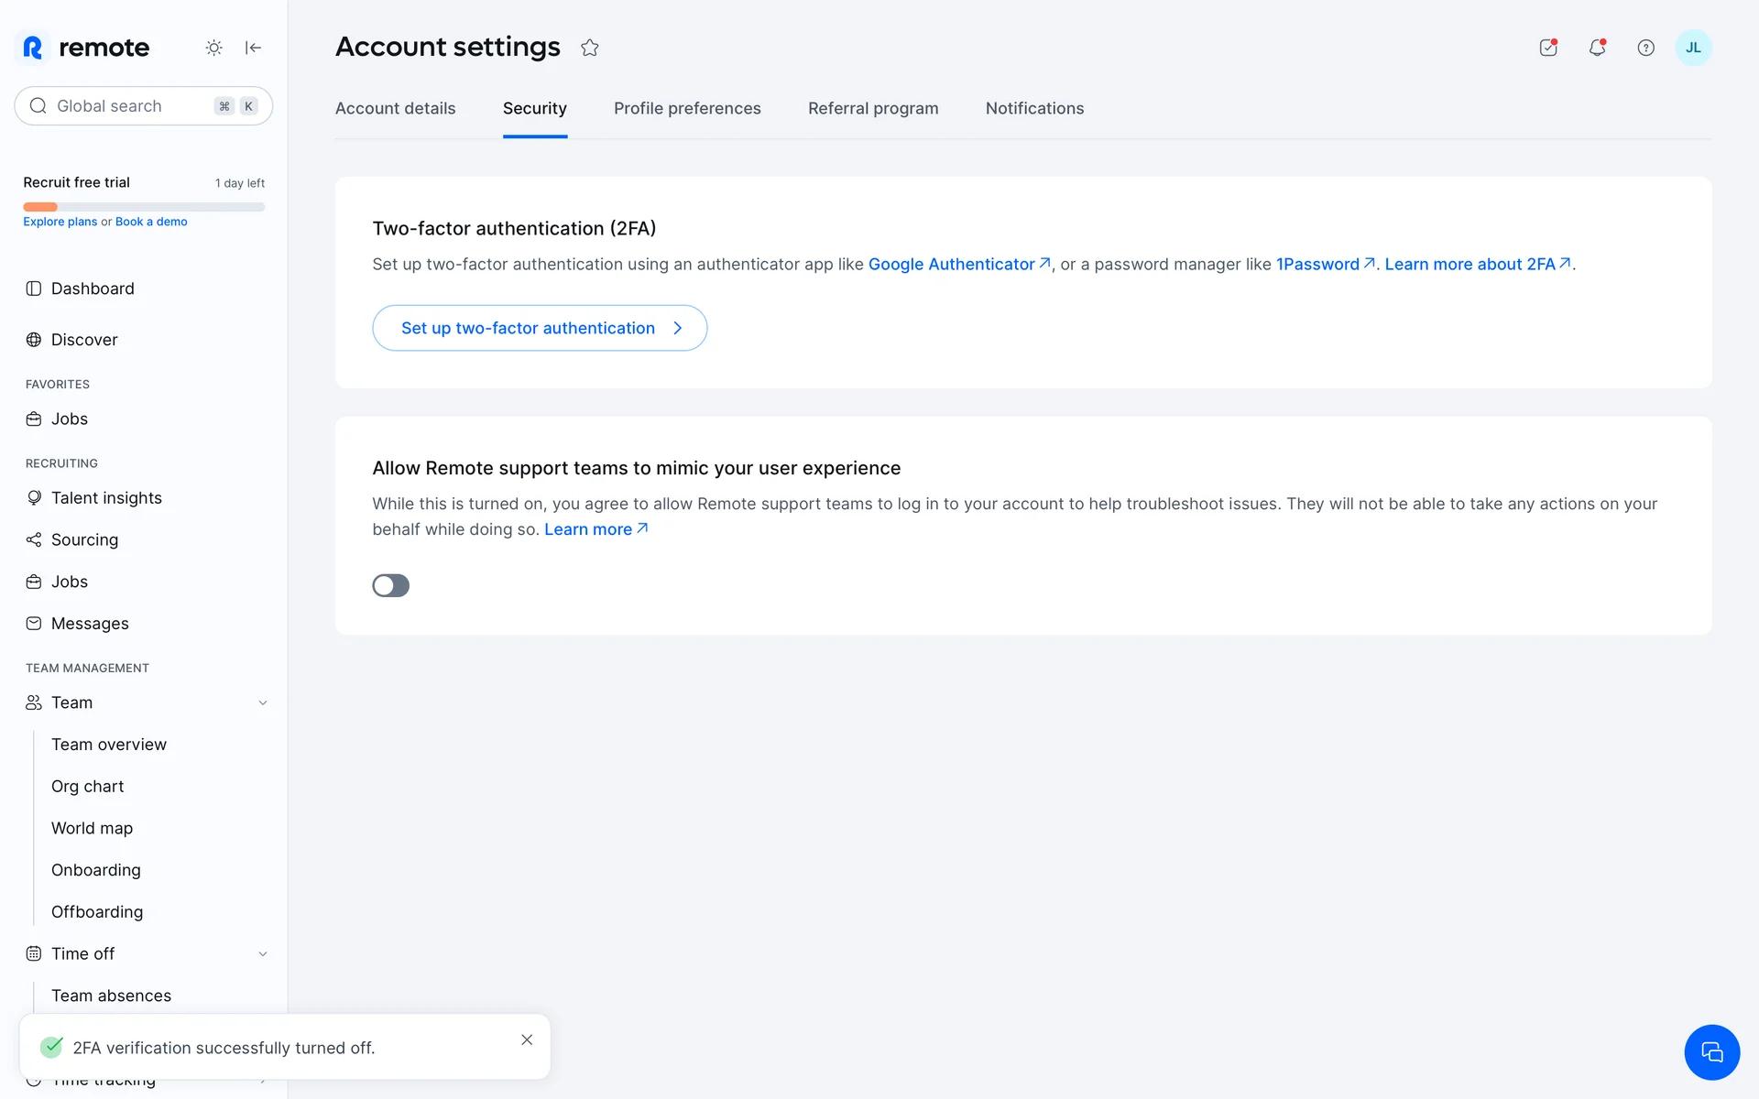Click the Explore plans link
Viewport: 1759px width, 1099px height.
(x=60, y=222)
